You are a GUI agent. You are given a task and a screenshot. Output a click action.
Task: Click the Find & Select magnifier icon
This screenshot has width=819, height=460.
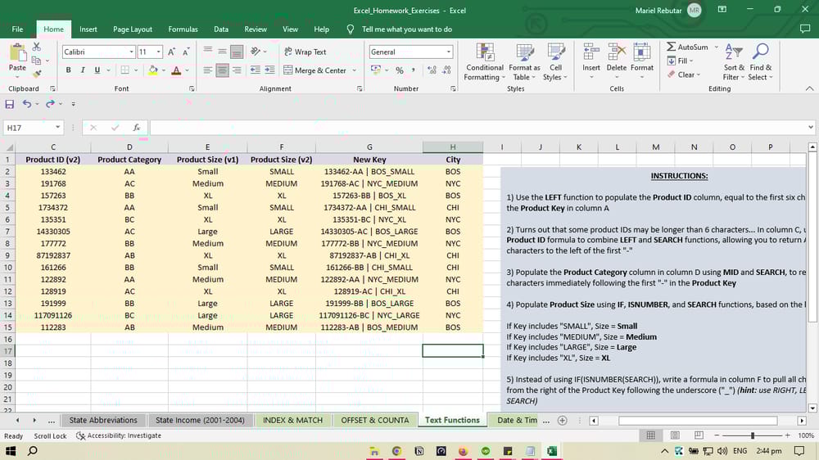761,52
